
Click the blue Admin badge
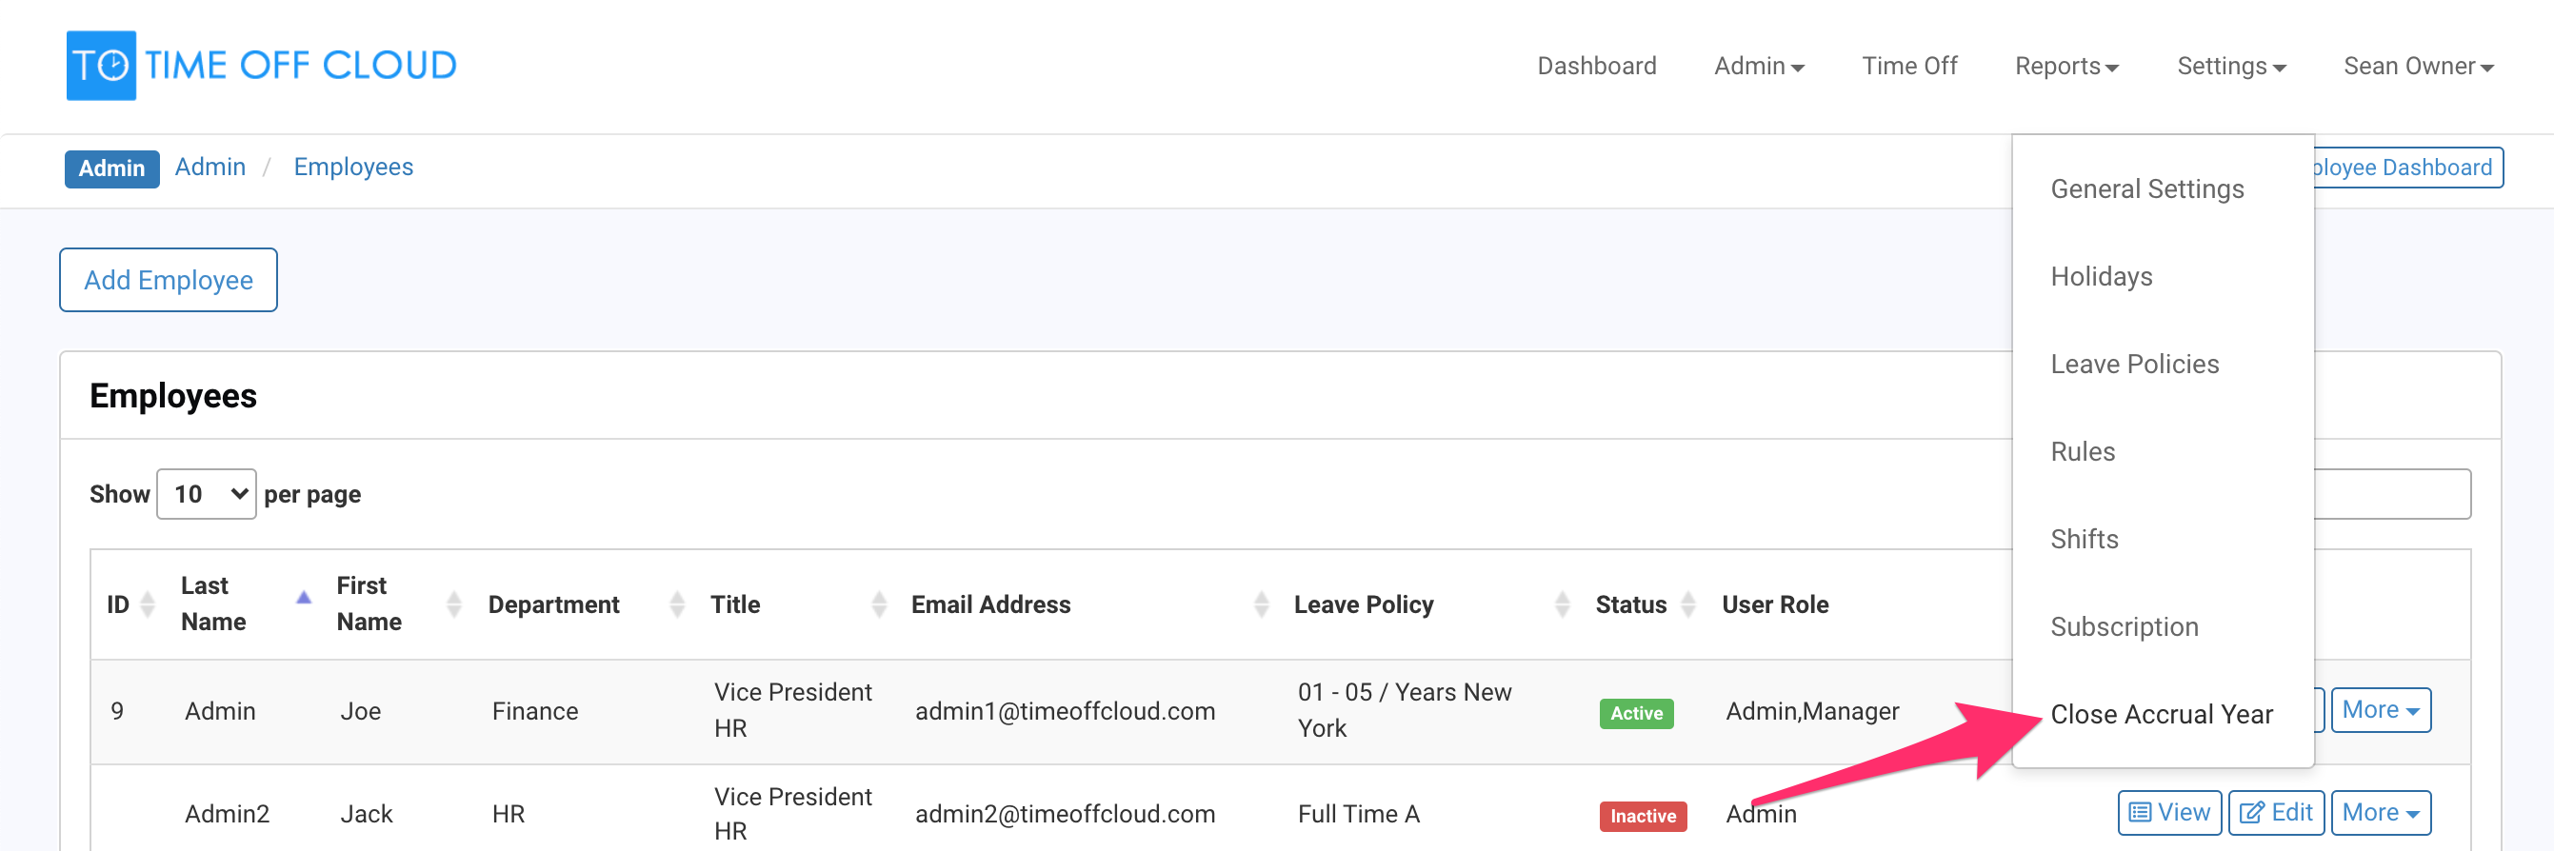click(x=112, y=168)
